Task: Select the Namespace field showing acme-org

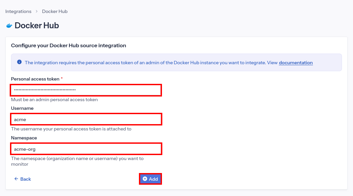Action: tap(86, 149)
